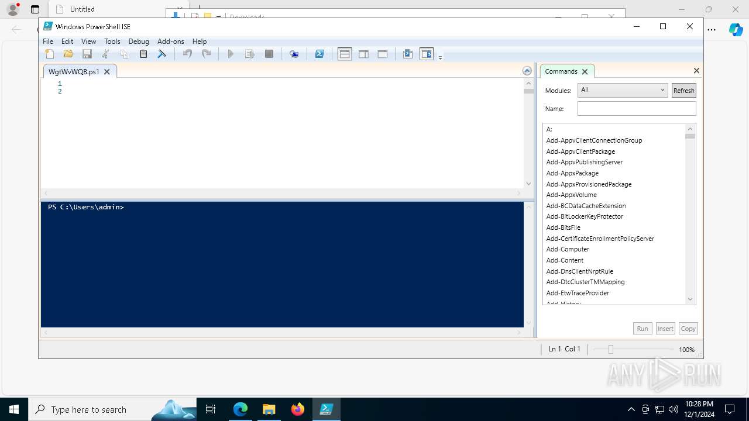Close the Commands tab with X
The width and height of the screenshot is (749, 421).
coord(585,72)
